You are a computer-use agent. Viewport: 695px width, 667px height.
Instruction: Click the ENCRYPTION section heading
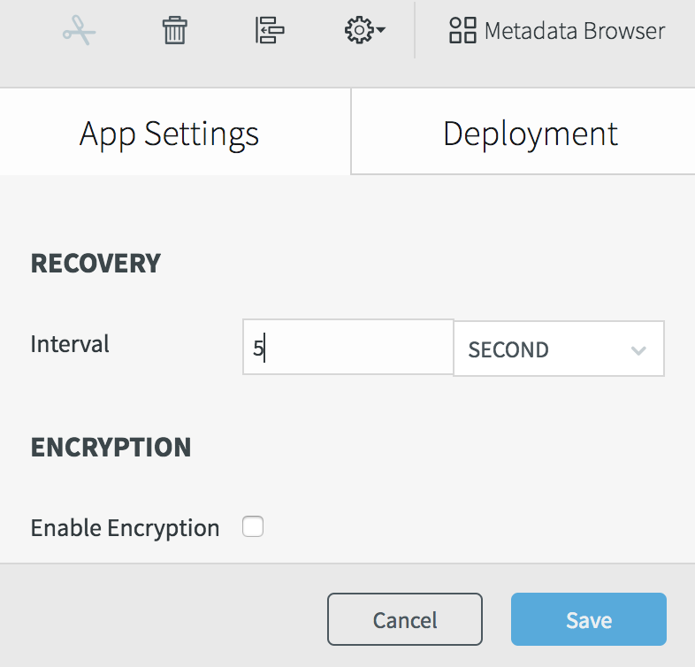click(x=111, y=447)
